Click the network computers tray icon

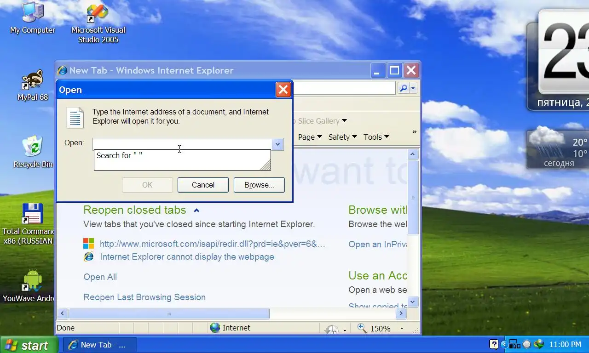pos(514,344)
